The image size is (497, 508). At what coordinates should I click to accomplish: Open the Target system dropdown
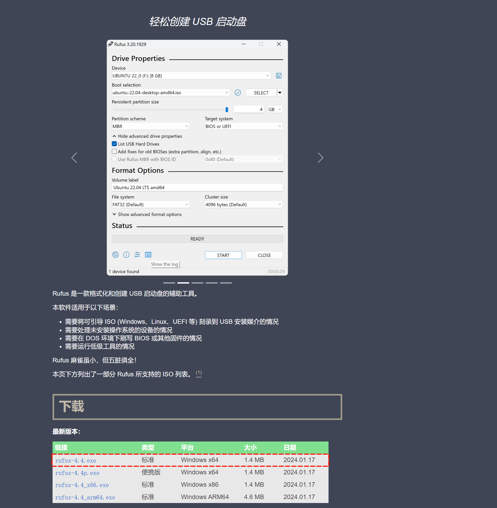[x=244, y=126]
